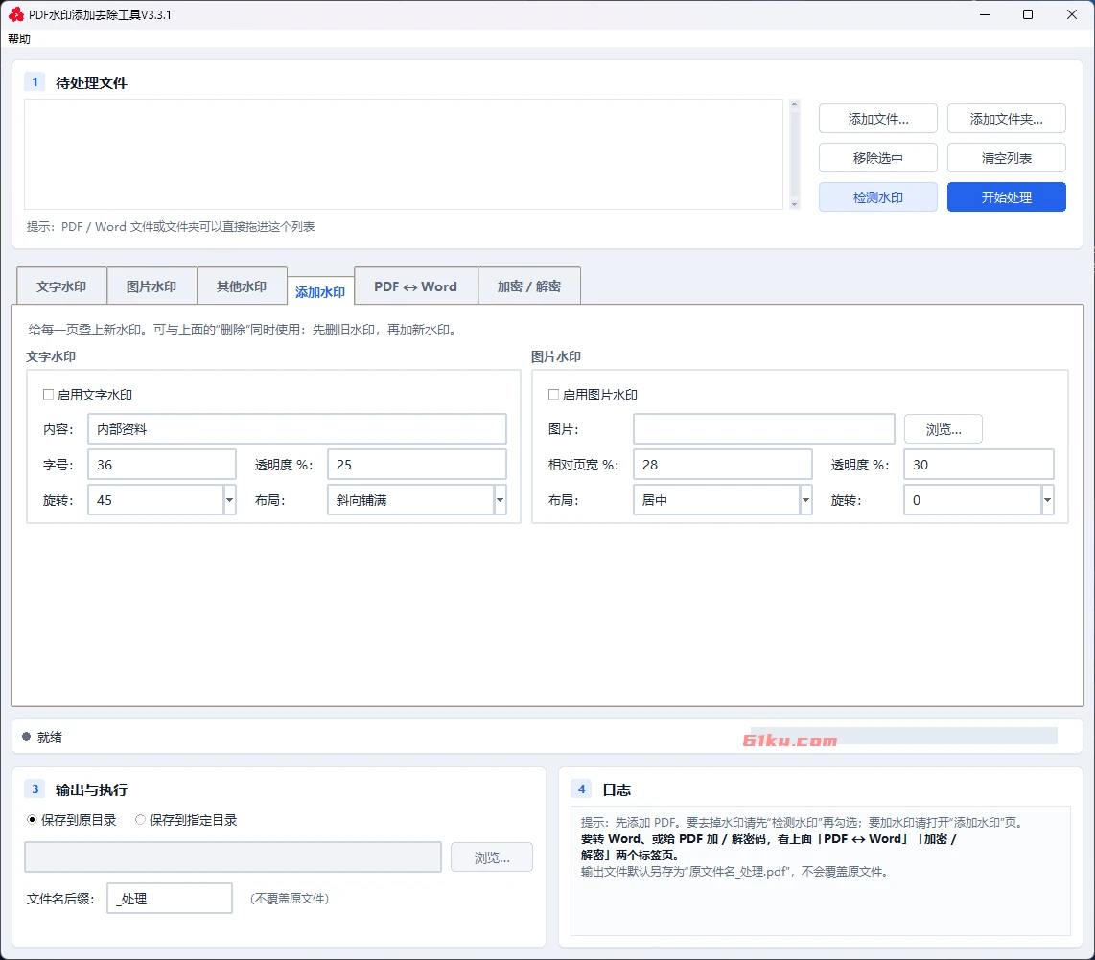Enable the 启用文字水印 checkbox
Image resolution: width=1095 pixels, height=960 pixels.
[48, 394]
